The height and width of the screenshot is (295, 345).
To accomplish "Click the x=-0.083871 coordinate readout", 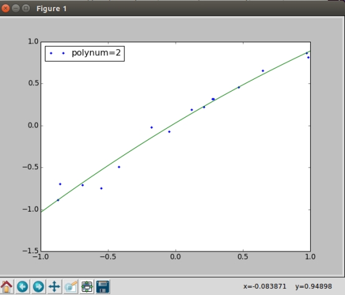I will 265,286.
